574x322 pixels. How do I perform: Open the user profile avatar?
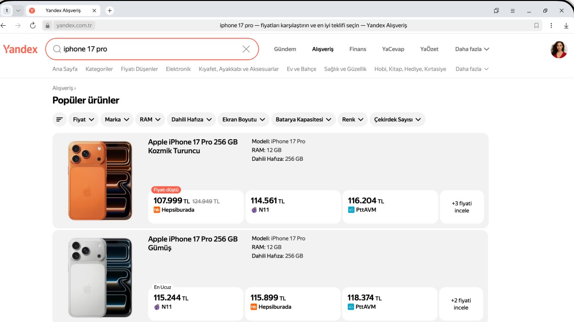559,50
